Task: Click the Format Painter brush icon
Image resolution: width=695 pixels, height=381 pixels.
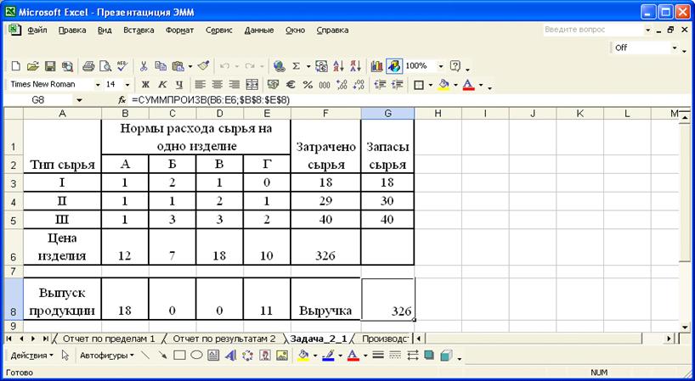Action: 203,65
